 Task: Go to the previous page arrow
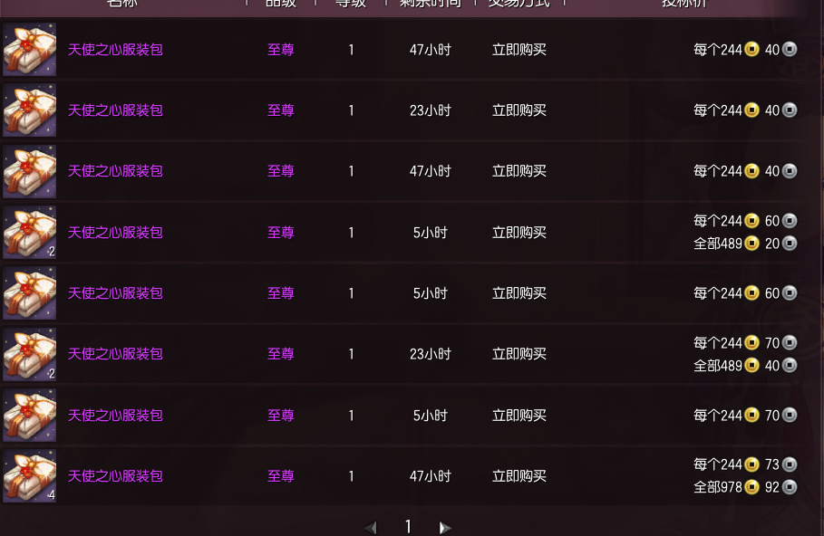371,527
